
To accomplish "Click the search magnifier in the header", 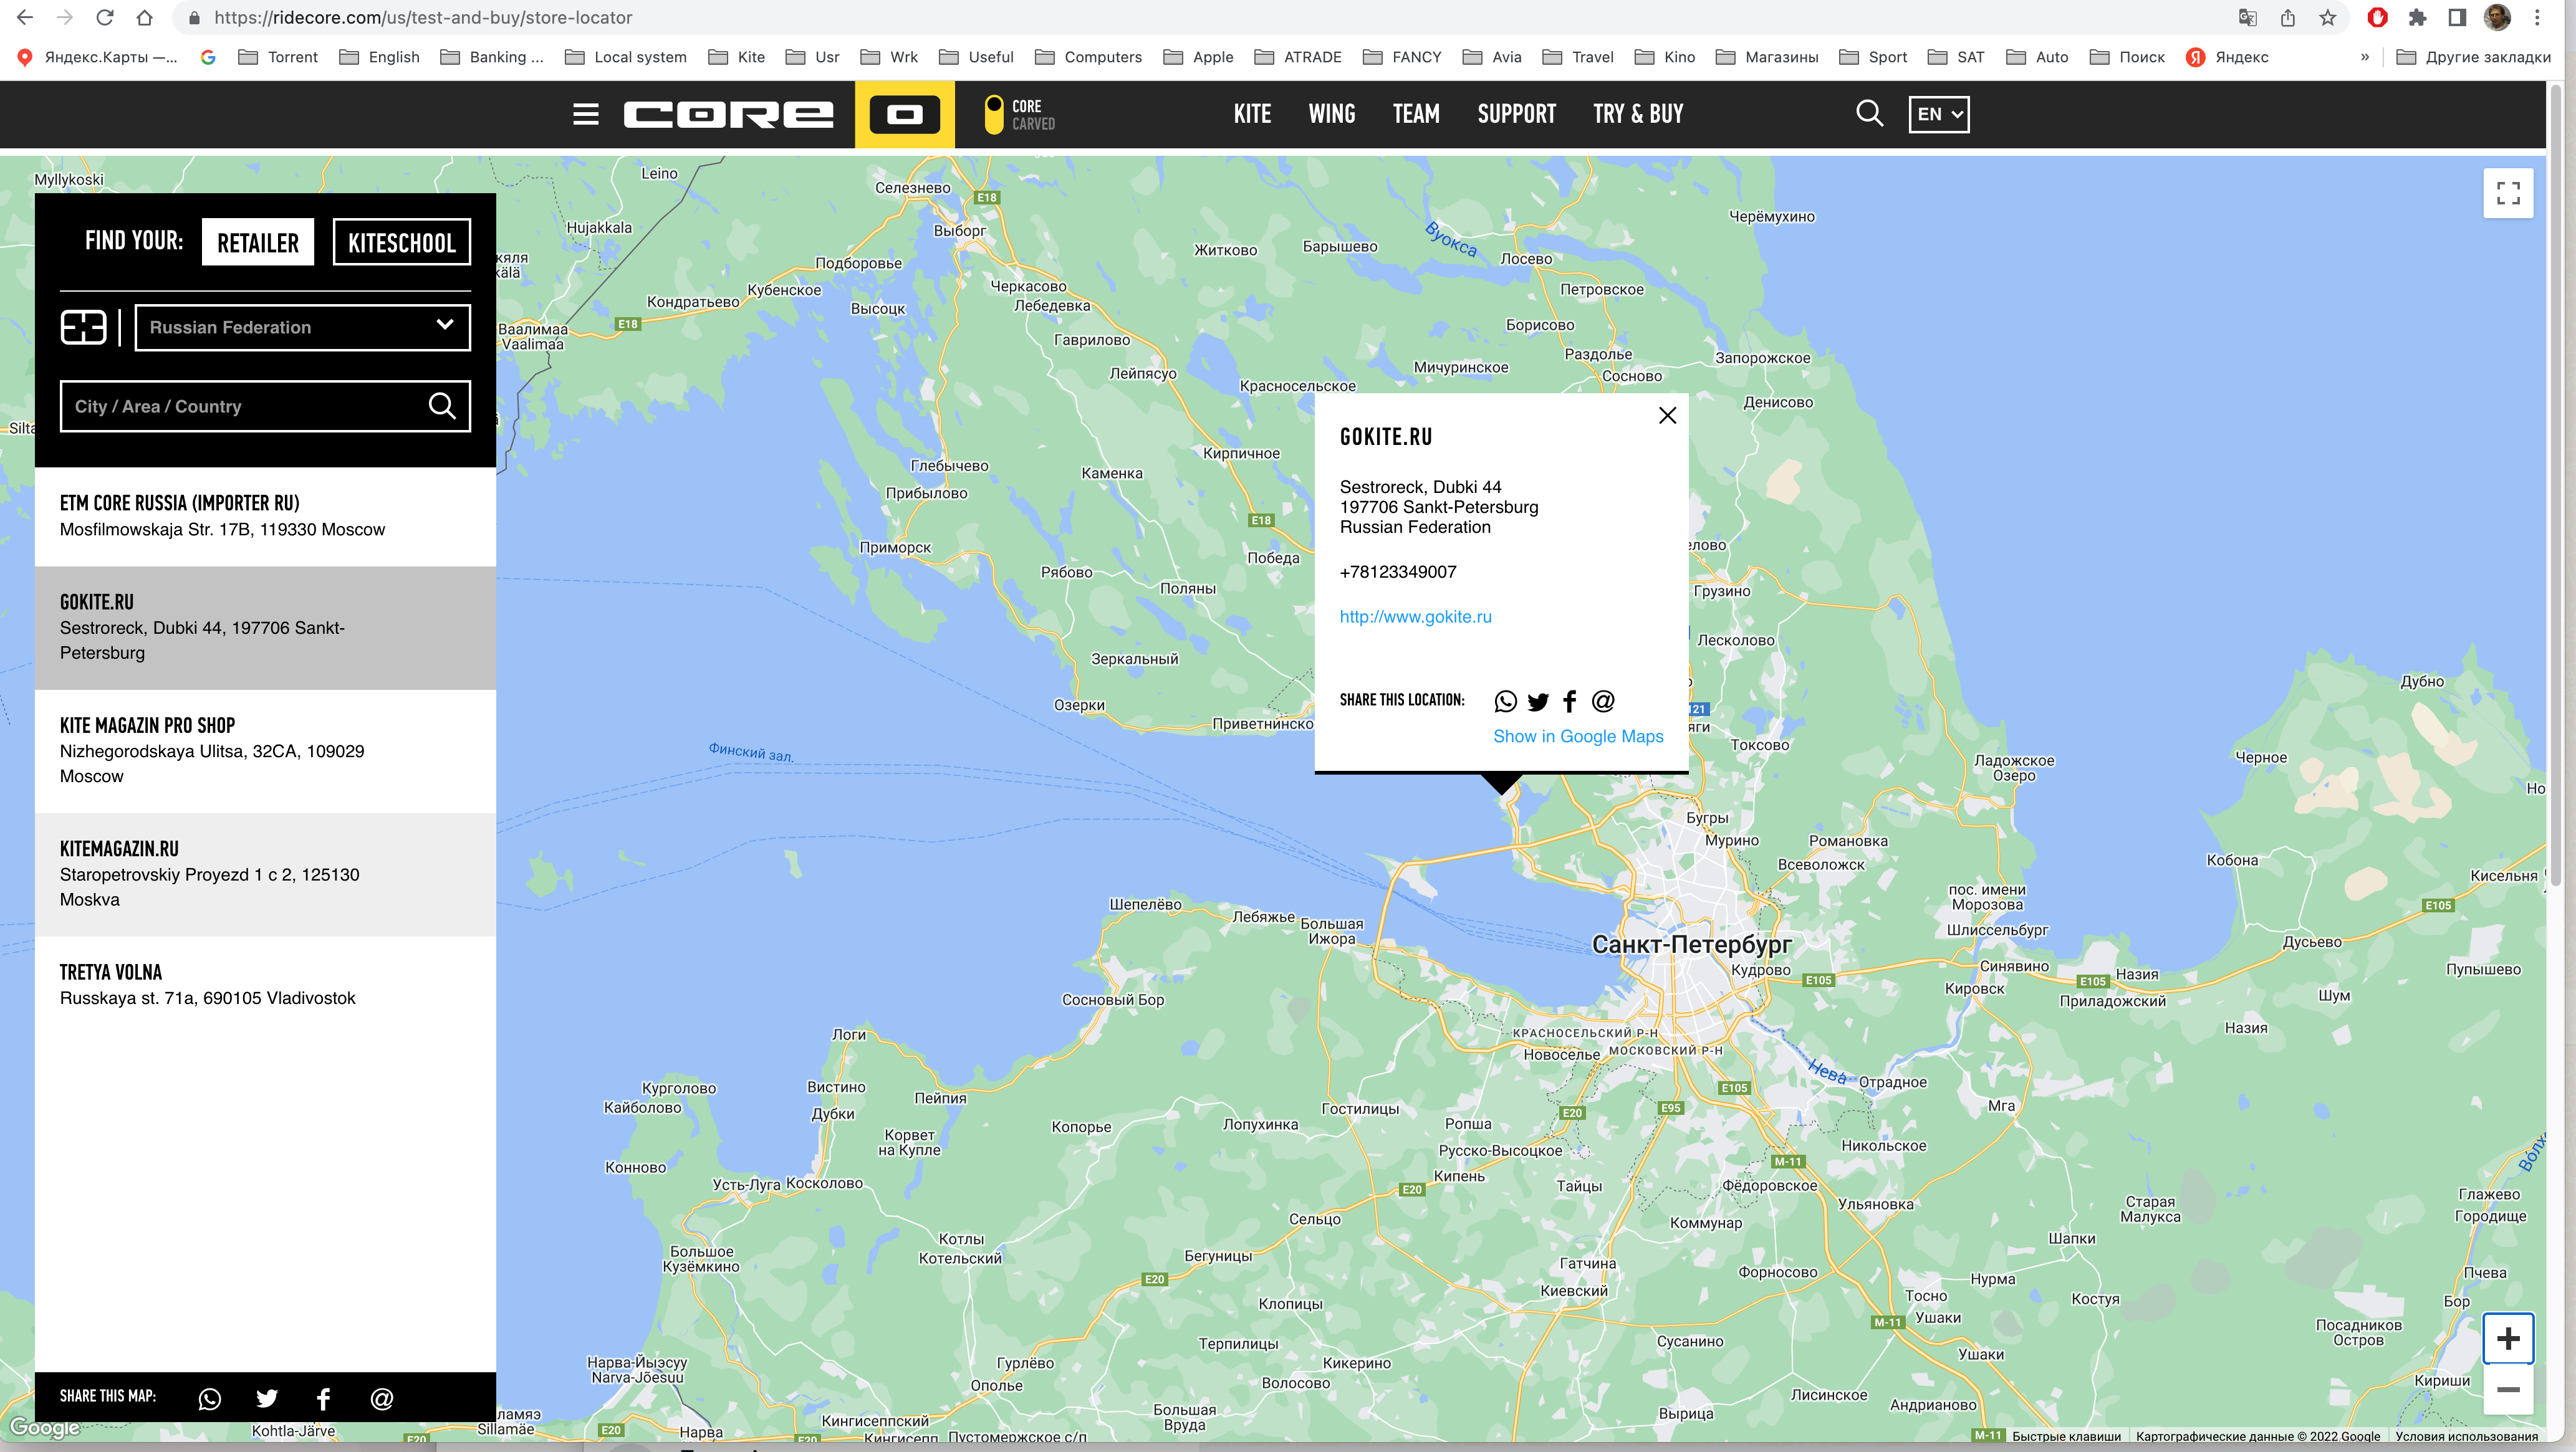I will (1868, 113).
